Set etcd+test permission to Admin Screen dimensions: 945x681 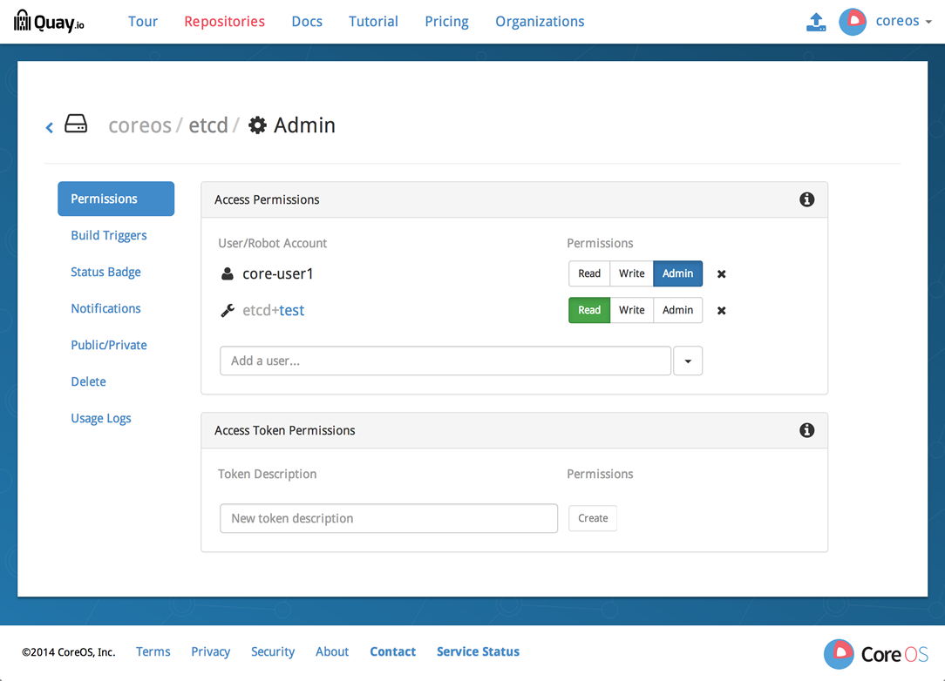tap(678, 310)
